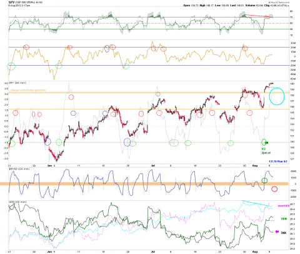Click the green '8/2 2pm et' note
Image resolution: width=300 pixels, height=254 pixels.
[x=266, y=151]
